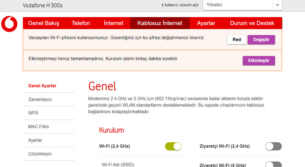Click the Kurulum section heading
The height and width of the screenshot is (167, 305).
(111, 130)
